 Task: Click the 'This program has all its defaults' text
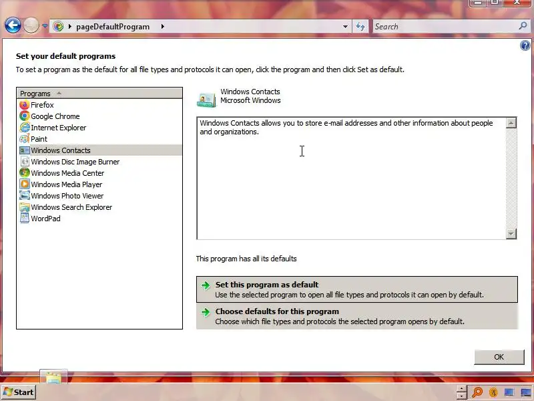(246, 259)
